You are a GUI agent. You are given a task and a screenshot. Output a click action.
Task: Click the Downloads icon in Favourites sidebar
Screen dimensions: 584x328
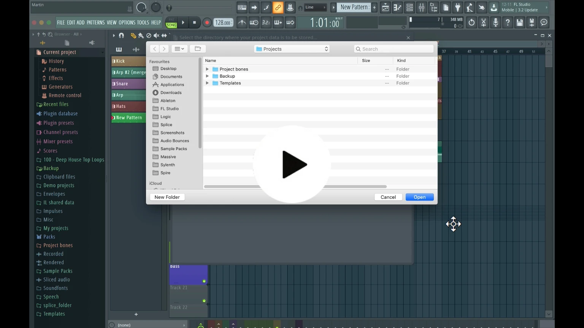click(x=155, y=93)
